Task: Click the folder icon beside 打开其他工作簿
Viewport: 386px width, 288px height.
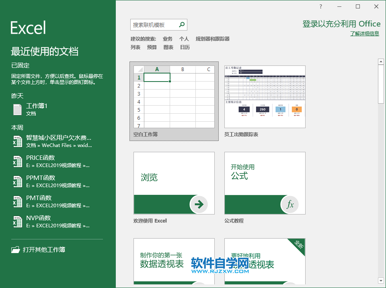Action: (x=15, y=249)
